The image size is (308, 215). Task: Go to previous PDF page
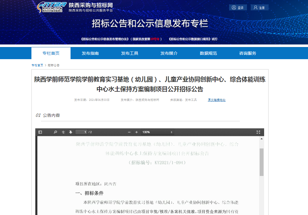click(x=63, y=132)
